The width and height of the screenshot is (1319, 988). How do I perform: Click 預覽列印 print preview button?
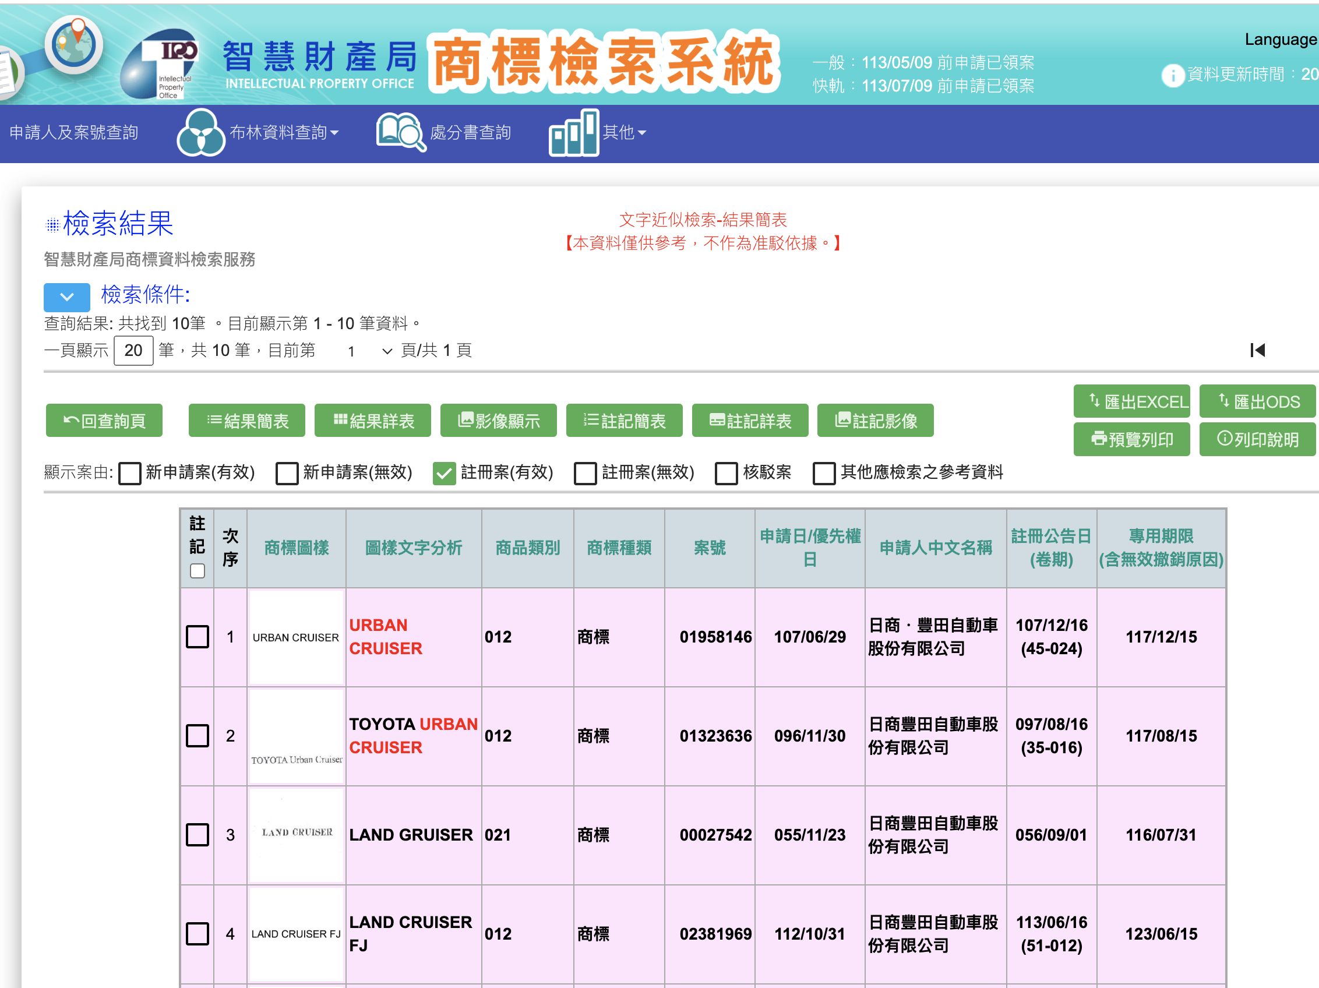1132,439
